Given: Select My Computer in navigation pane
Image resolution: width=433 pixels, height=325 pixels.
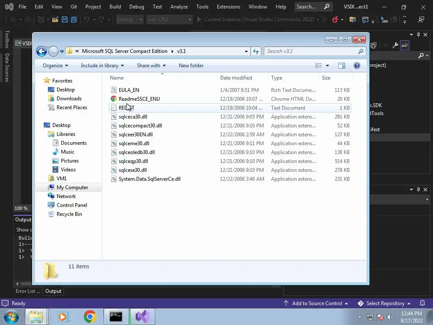Looking at the screenshot, I should pos(72,187).
